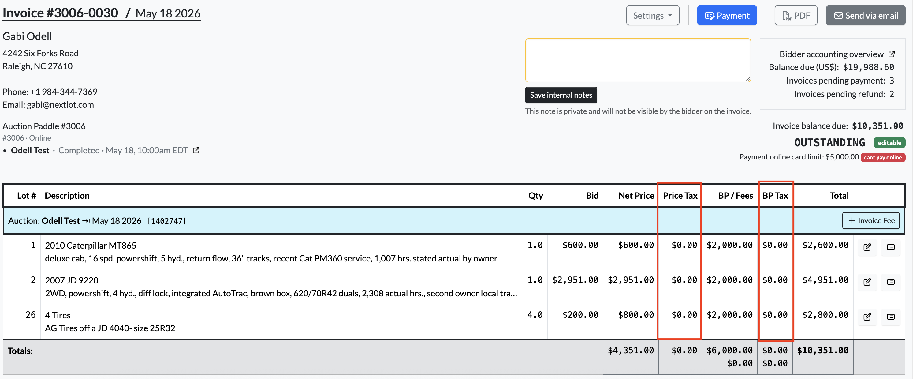Download the invoice as PDF
This screenshot has width=913, height=379.
coord(796,15)
